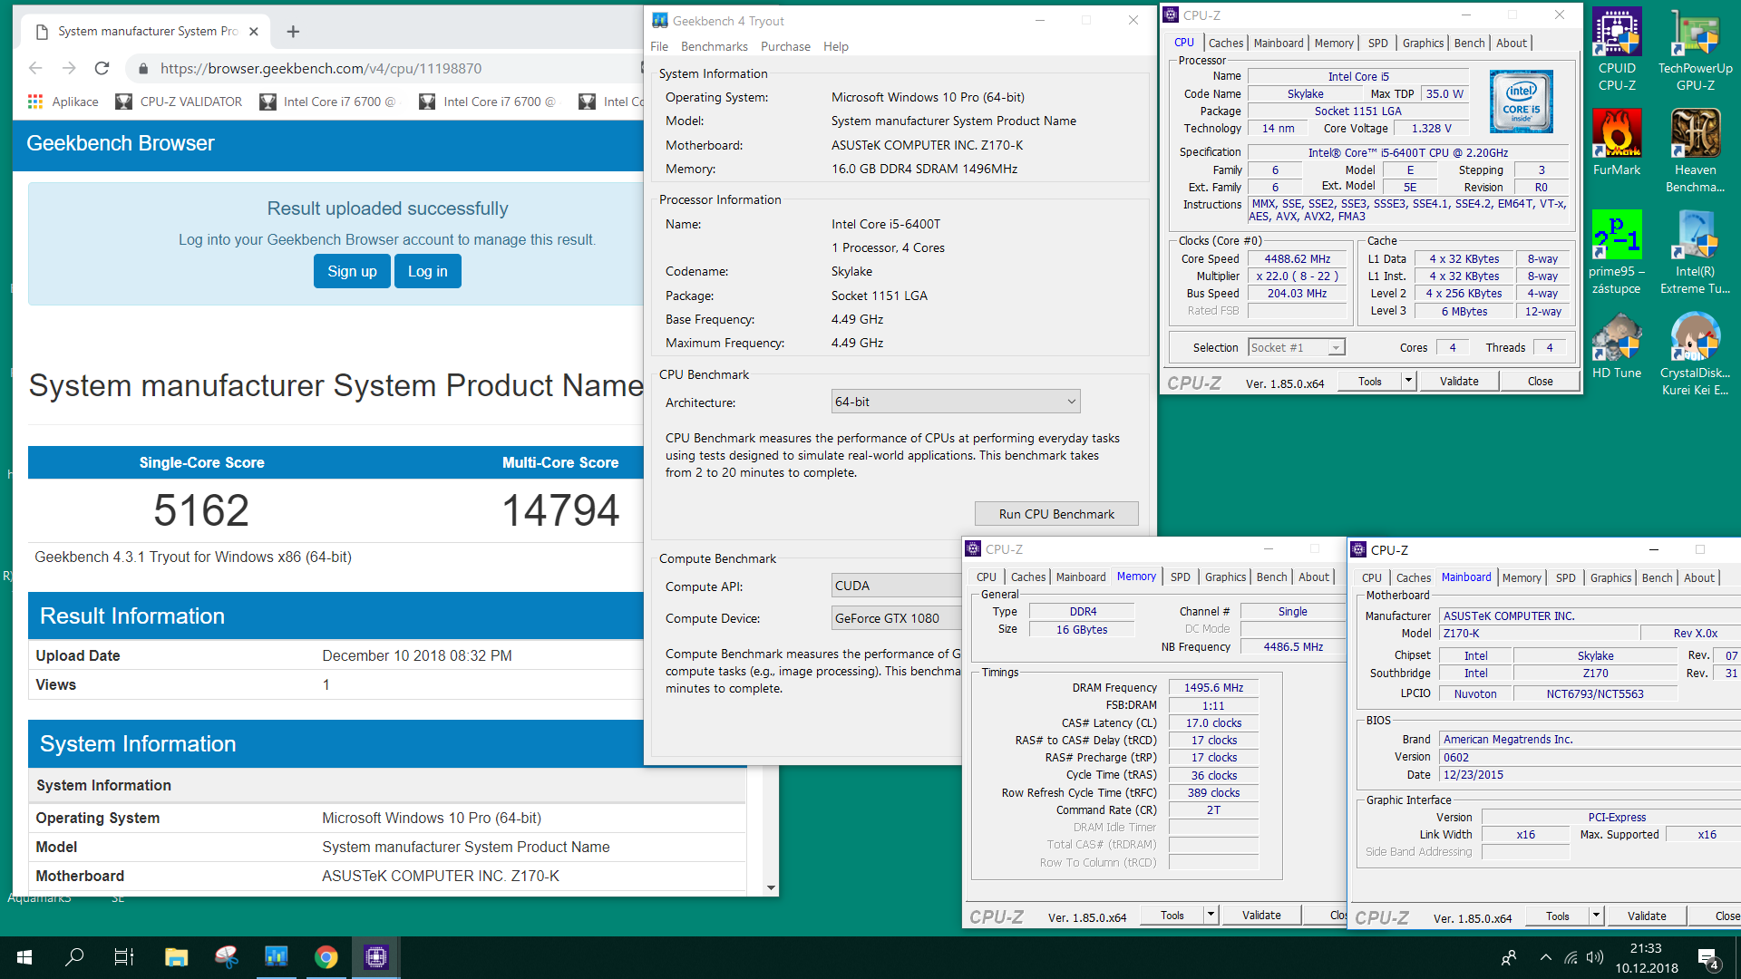Click Tools button in top CPU-Z window

[1369, 382]
